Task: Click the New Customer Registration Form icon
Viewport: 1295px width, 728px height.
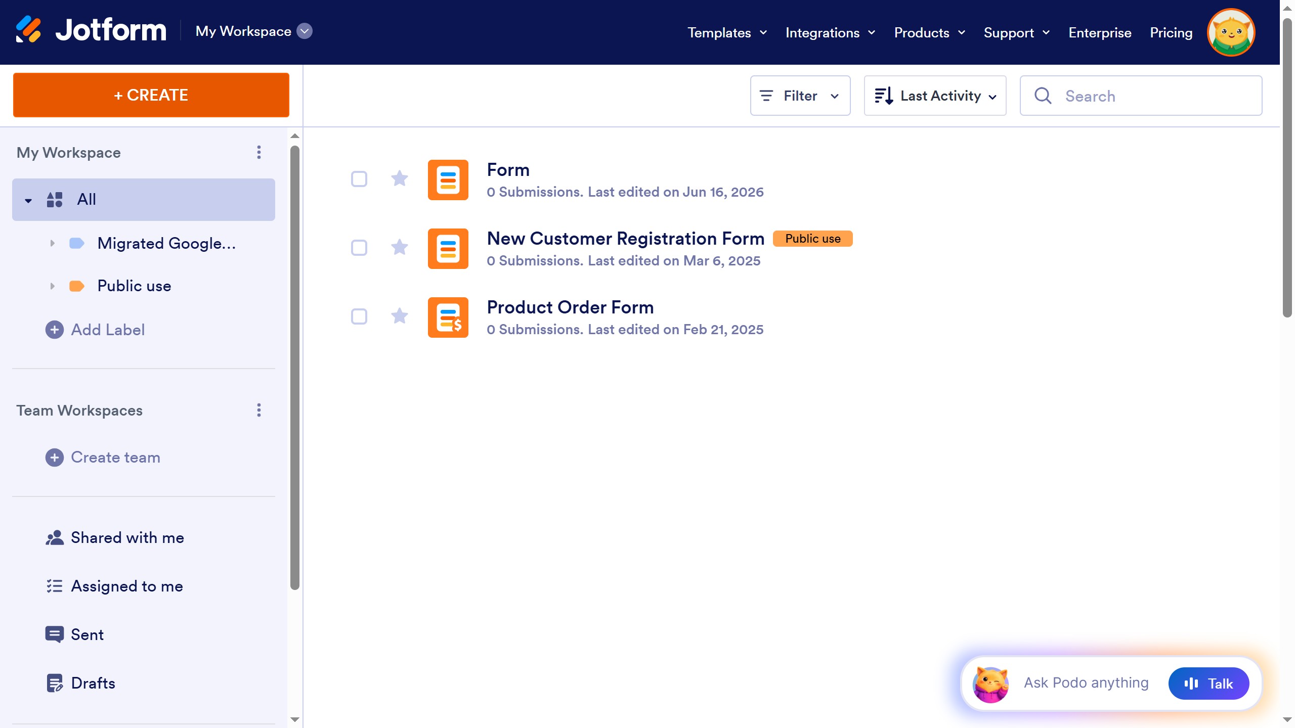Action: point(448,249)
